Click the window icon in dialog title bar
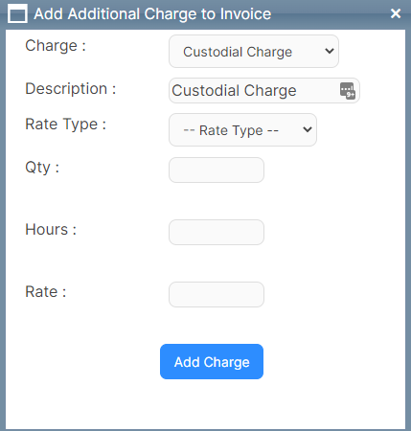This screenshot has height=431, width=411. click(17, 13)
